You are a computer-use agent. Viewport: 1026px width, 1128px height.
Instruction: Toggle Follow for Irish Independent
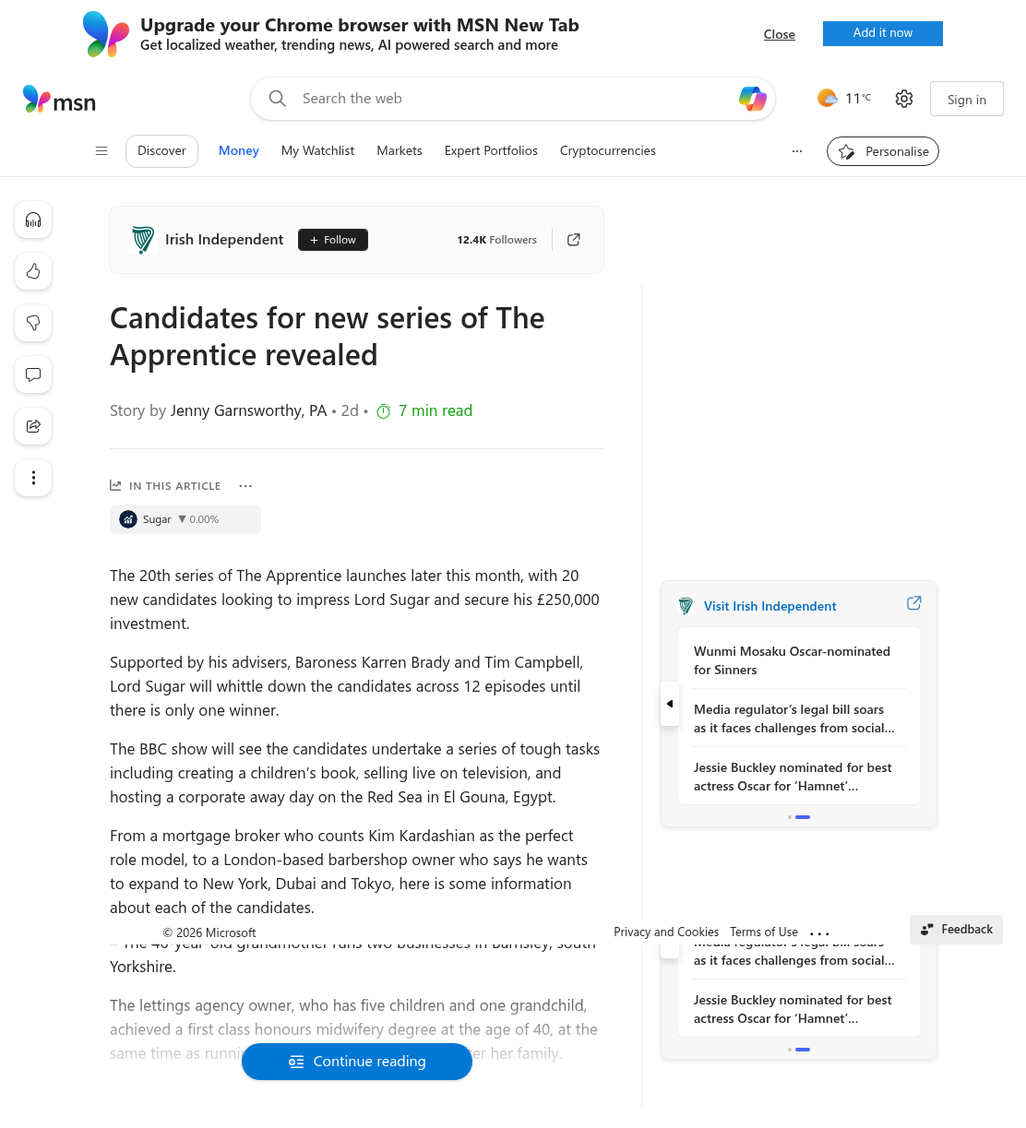pos(333,240)
